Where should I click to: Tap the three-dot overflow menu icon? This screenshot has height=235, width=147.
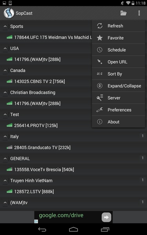point(139,13)
